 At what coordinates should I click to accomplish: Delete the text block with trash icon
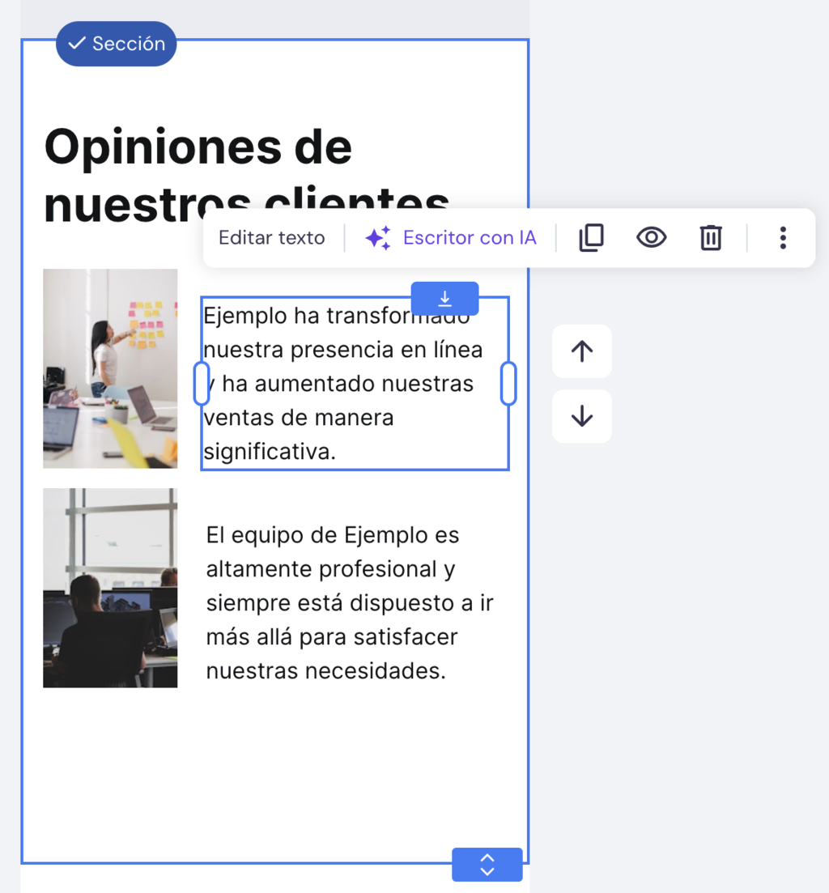tap(710, 238)
